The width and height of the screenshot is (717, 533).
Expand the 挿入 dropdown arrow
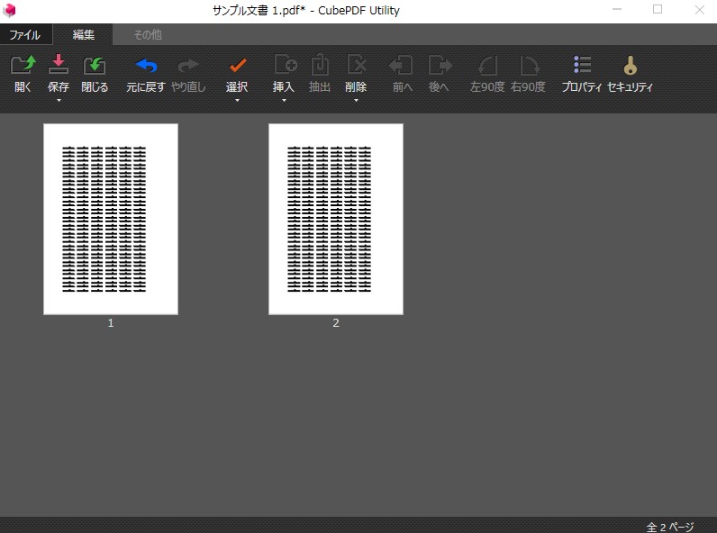(284, 101)
